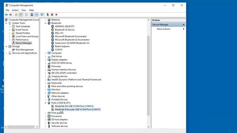Click the device list scroll down arrow

pyautogui.click(x=148, y=127)
